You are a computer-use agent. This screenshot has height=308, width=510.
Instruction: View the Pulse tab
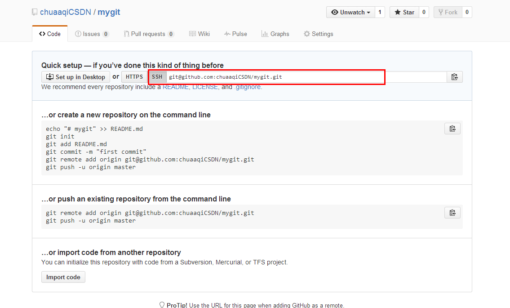[235, 34]
